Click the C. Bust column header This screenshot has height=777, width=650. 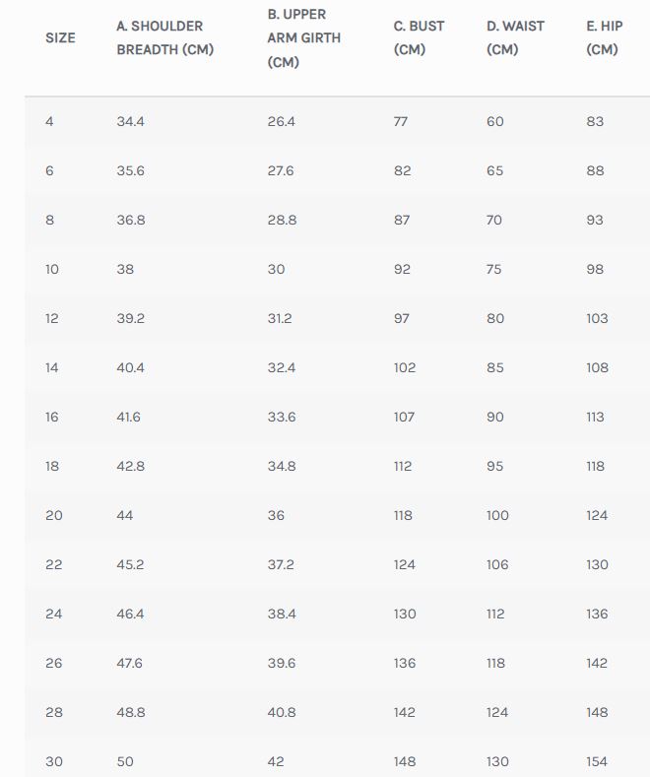tap(419, 37)
